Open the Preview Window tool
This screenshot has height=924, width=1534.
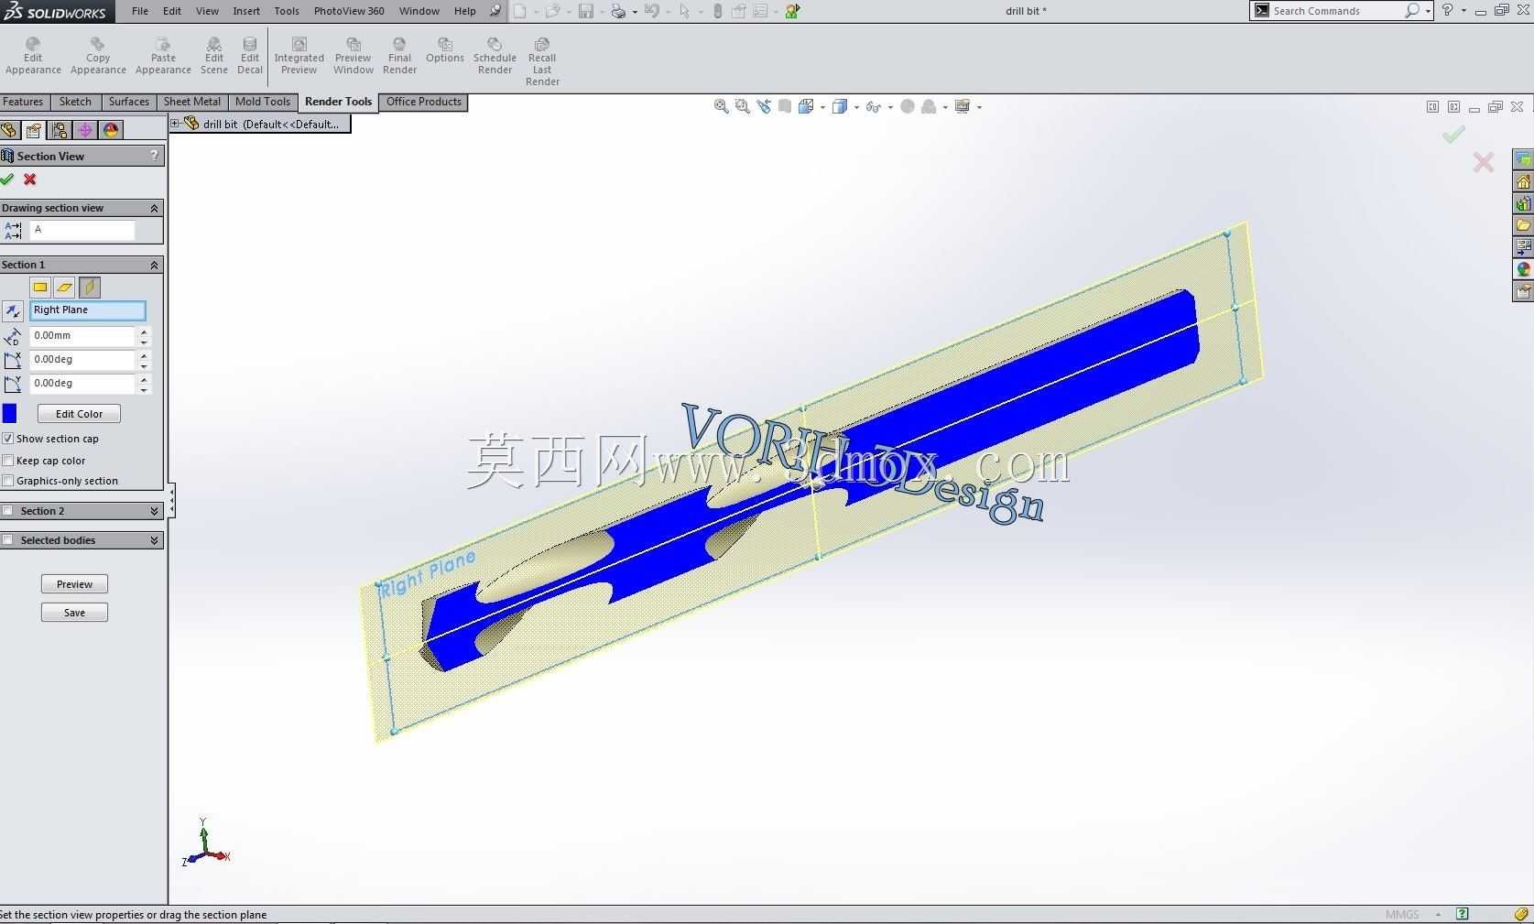pyautogui.click(x=354, y=57)
